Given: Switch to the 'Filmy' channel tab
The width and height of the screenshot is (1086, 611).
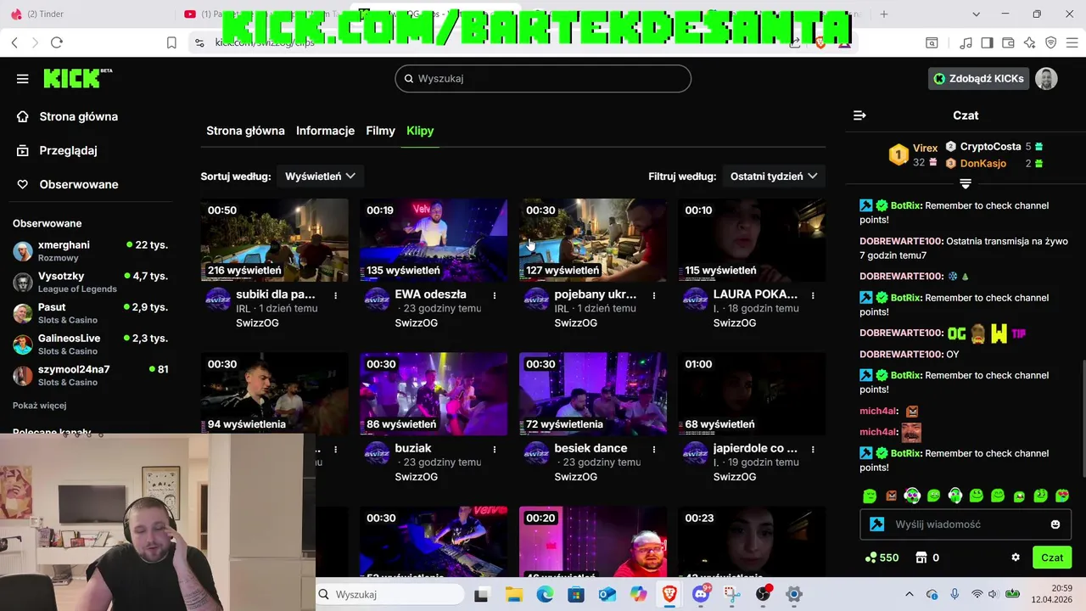Looking at the screenshot, I should tap(380, 131).
